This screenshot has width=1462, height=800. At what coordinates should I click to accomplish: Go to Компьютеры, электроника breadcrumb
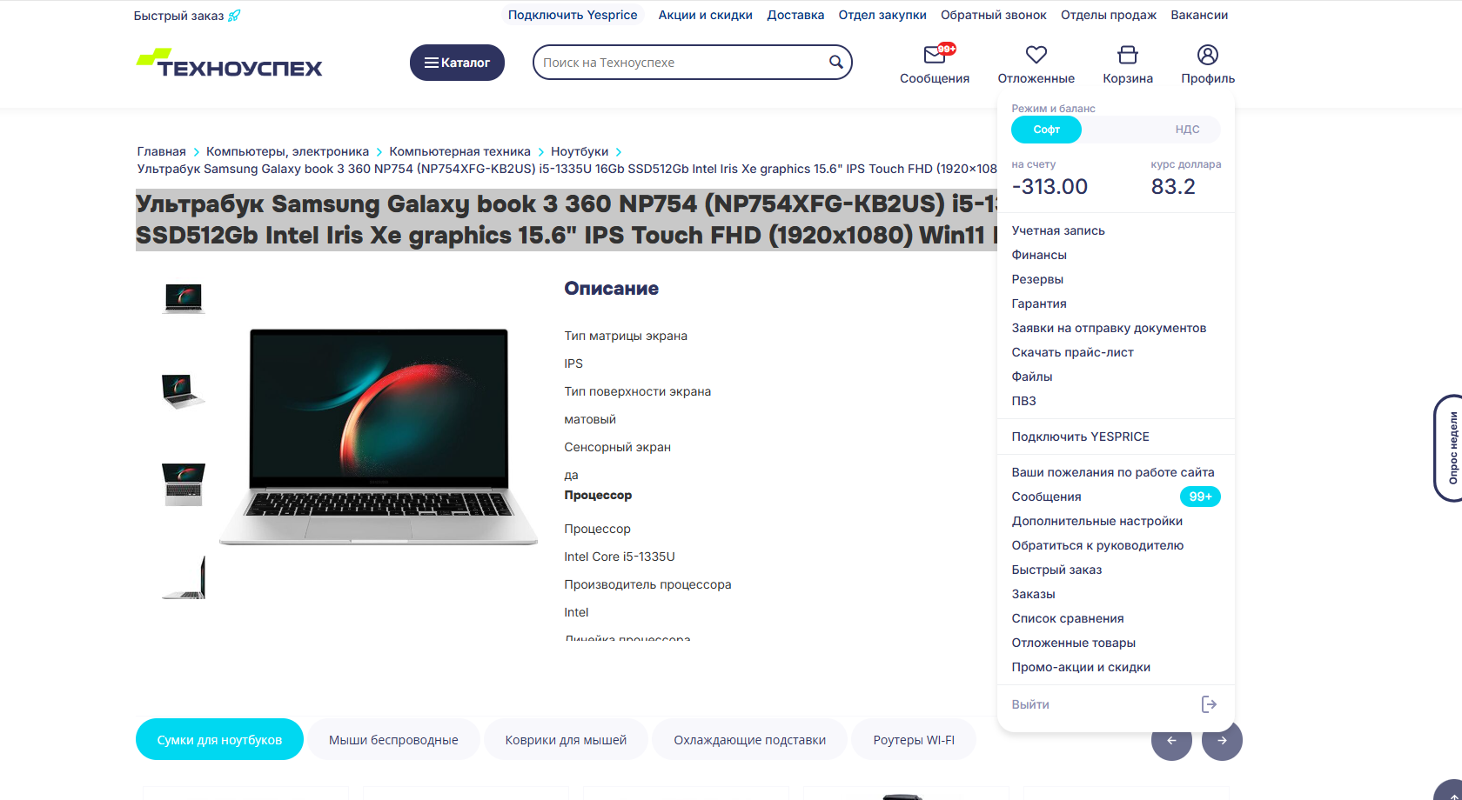click(x=287, y=151)
